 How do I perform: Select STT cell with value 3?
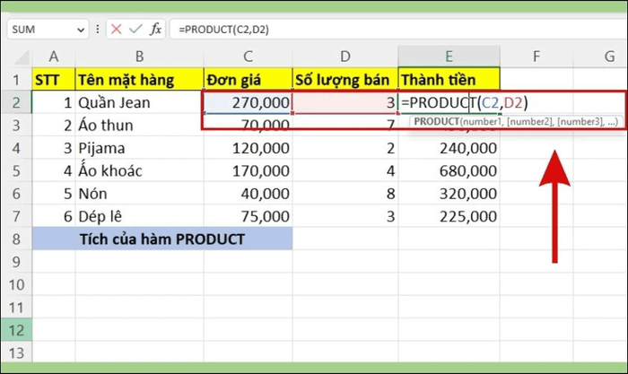pos(54,148)
